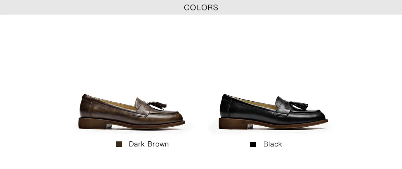
Task: Click the tassel on the black loafer
Action: pos(299,105)
